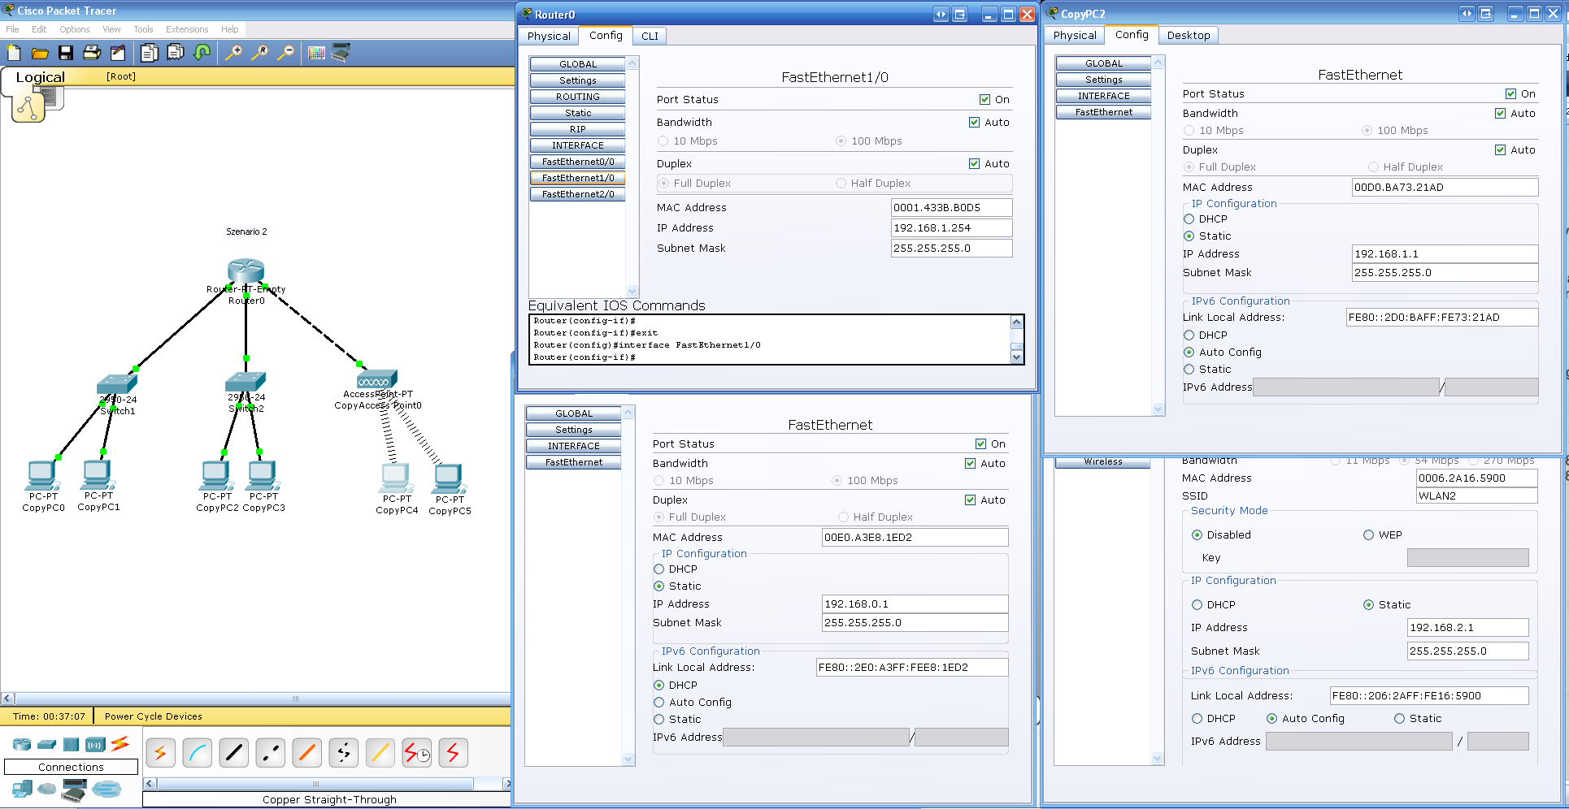
Task: Select CopyPC5 in the topology
Action: 450,479
